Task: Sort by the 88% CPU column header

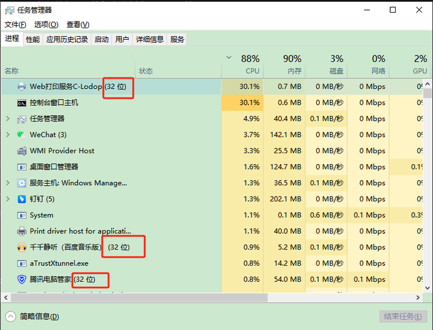Action: [x=242, y=66]
